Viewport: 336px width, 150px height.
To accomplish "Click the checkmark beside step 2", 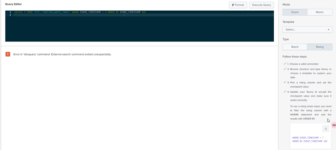I will pos(285,69).
